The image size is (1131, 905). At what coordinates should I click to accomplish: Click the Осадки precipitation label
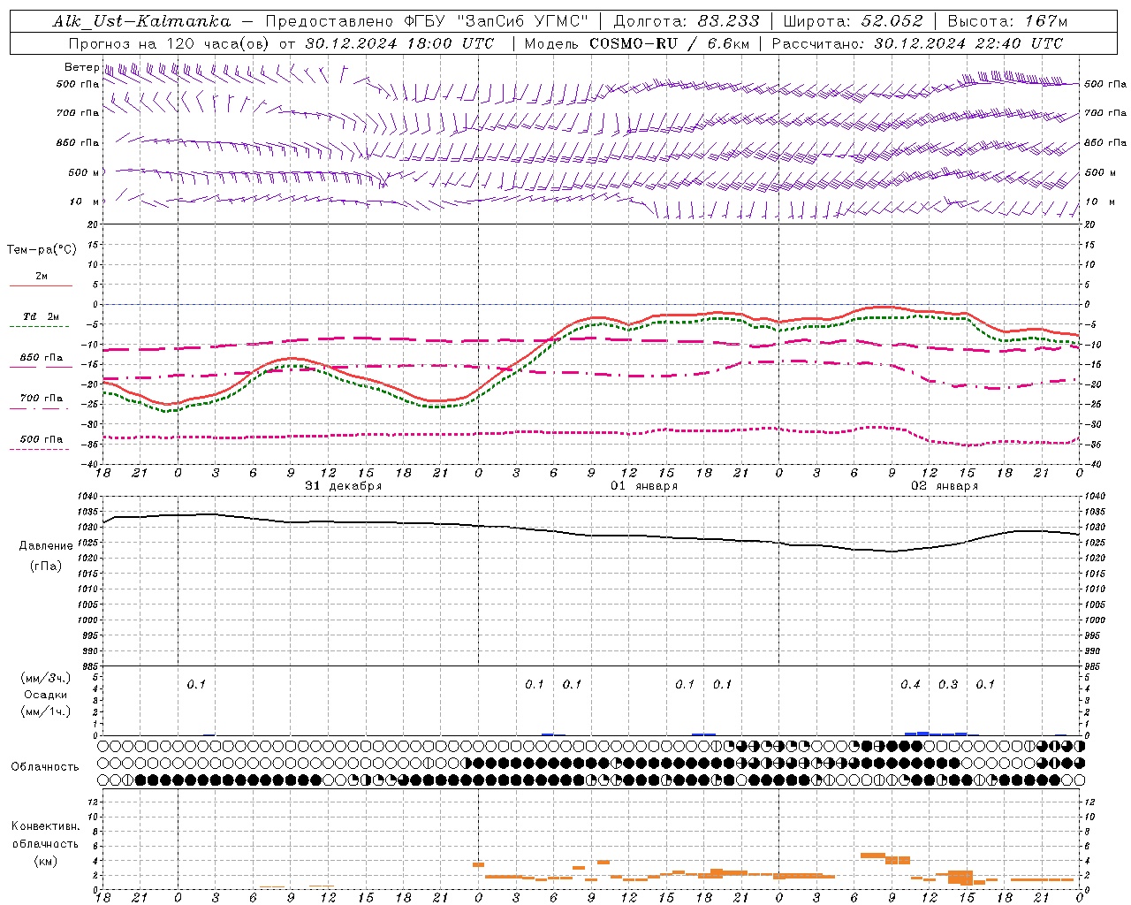point(46,695)
